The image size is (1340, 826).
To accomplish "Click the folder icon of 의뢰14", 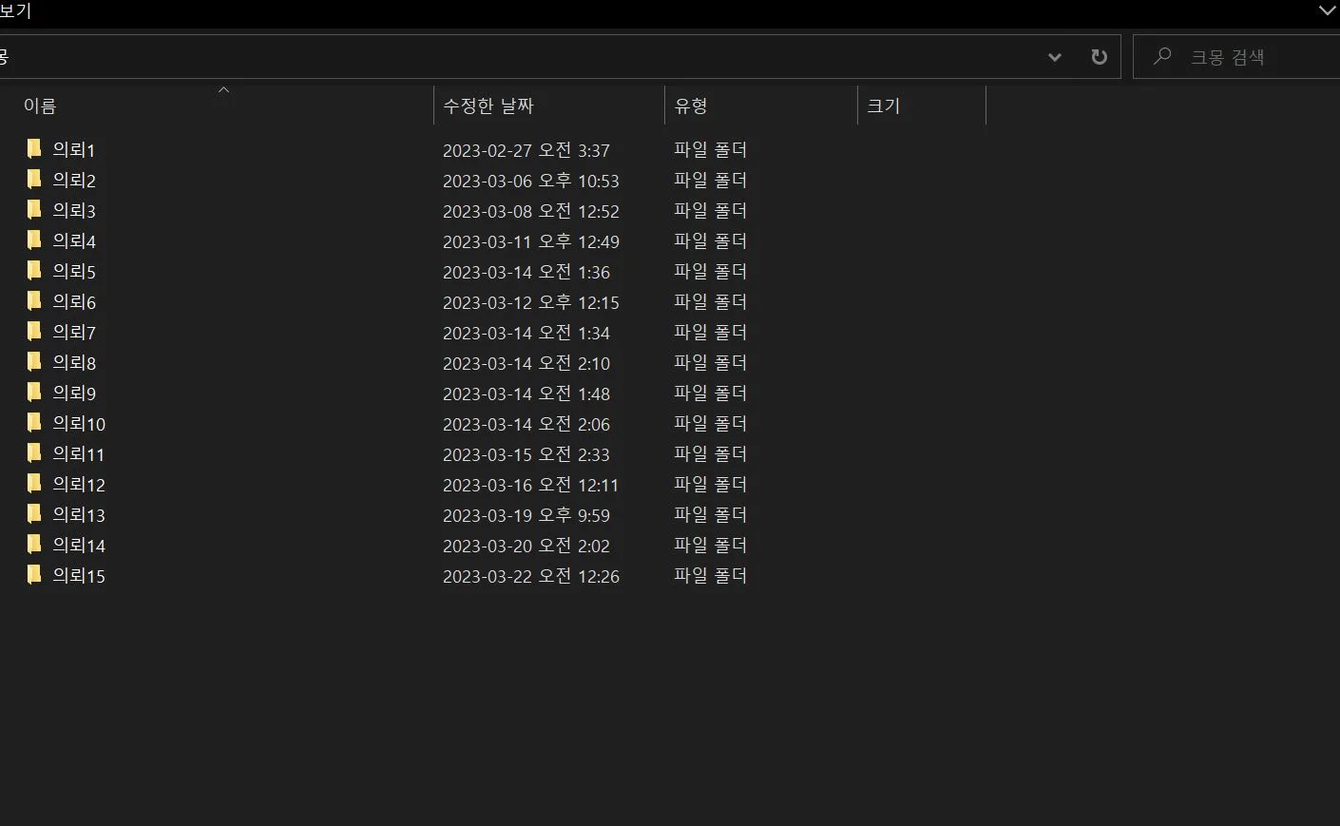I will pos(34,544).
